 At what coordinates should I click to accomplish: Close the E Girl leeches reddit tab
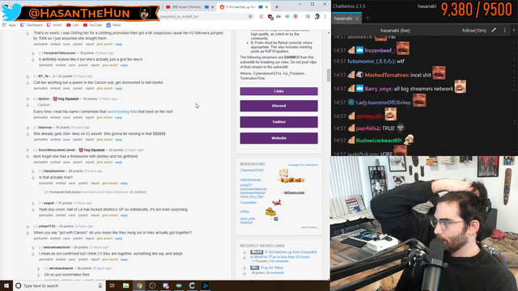point(266,7)
